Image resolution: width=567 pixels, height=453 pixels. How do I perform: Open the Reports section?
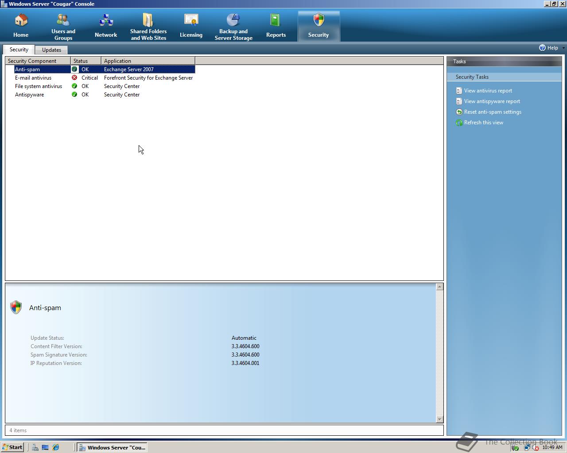tap(276, 27)
